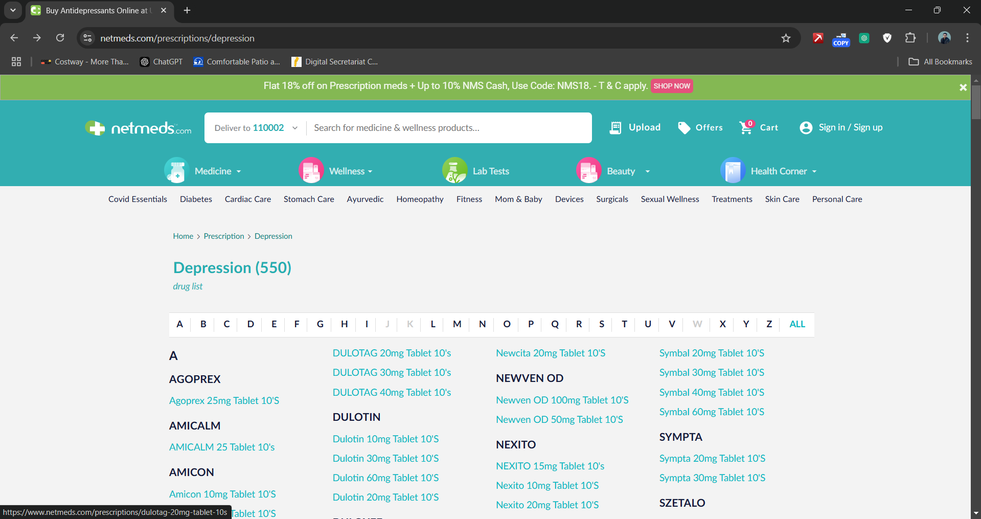Close the green promo banner
Viewport: 981px width, 519px height.
click(x=963, y=87)
